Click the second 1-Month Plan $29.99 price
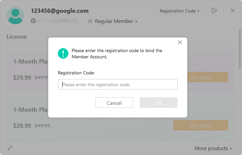Image resolution: width=242 pixels, height=155 pixels. coord(22,126)
